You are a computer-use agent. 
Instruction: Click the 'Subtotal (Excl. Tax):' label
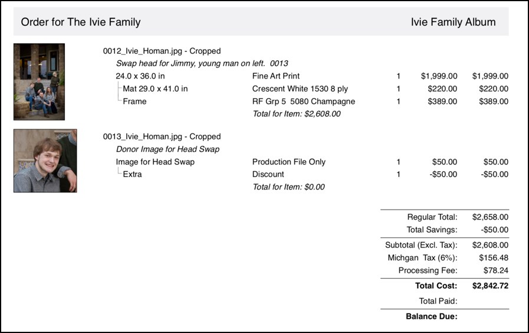tap(422, 245)
